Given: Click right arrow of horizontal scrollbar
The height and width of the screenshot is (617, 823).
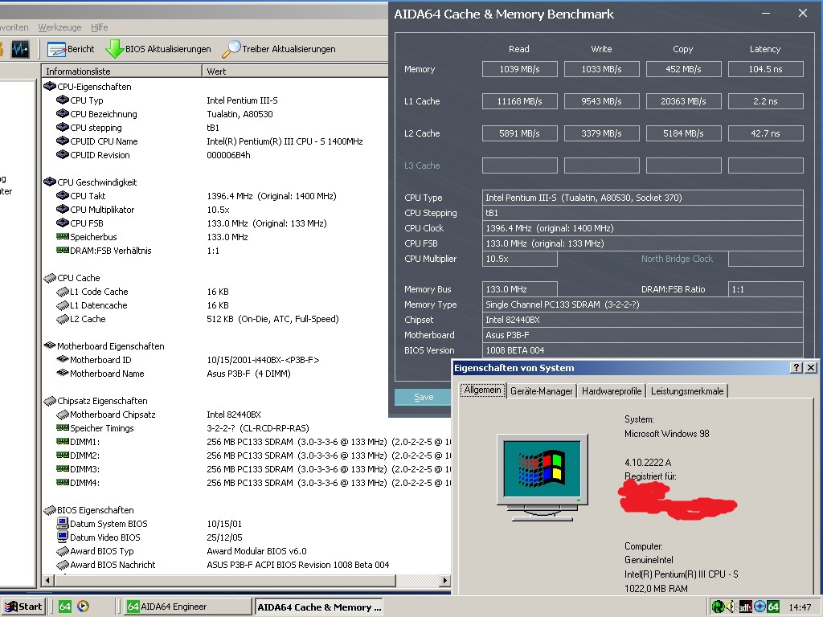Looking at the screenshot, I should tap(444, 580).
